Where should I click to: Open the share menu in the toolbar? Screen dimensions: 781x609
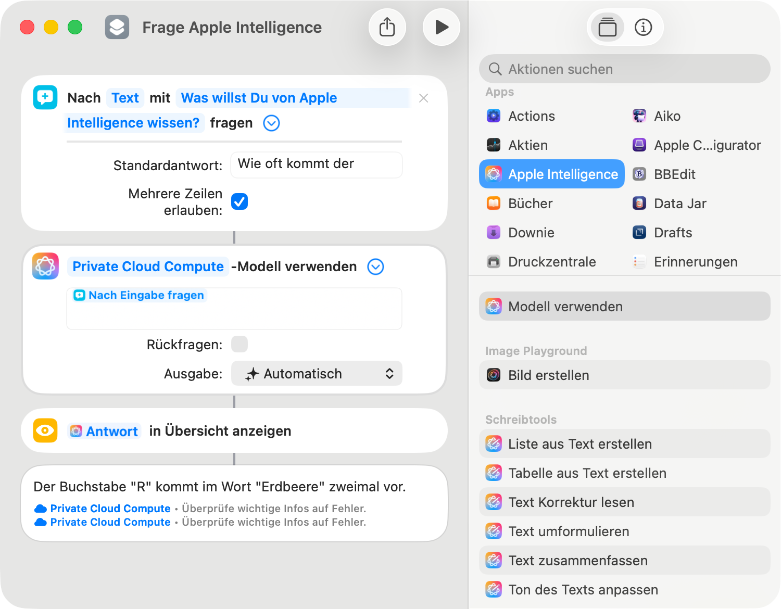click(387, 27)
